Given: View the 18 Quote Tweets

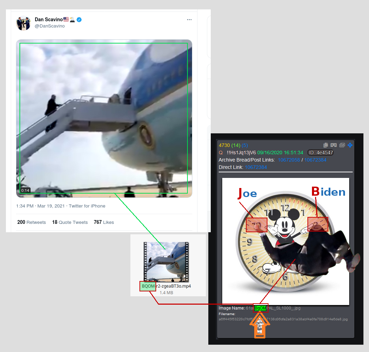Looking at the screenshot, I should coord(70,222).
